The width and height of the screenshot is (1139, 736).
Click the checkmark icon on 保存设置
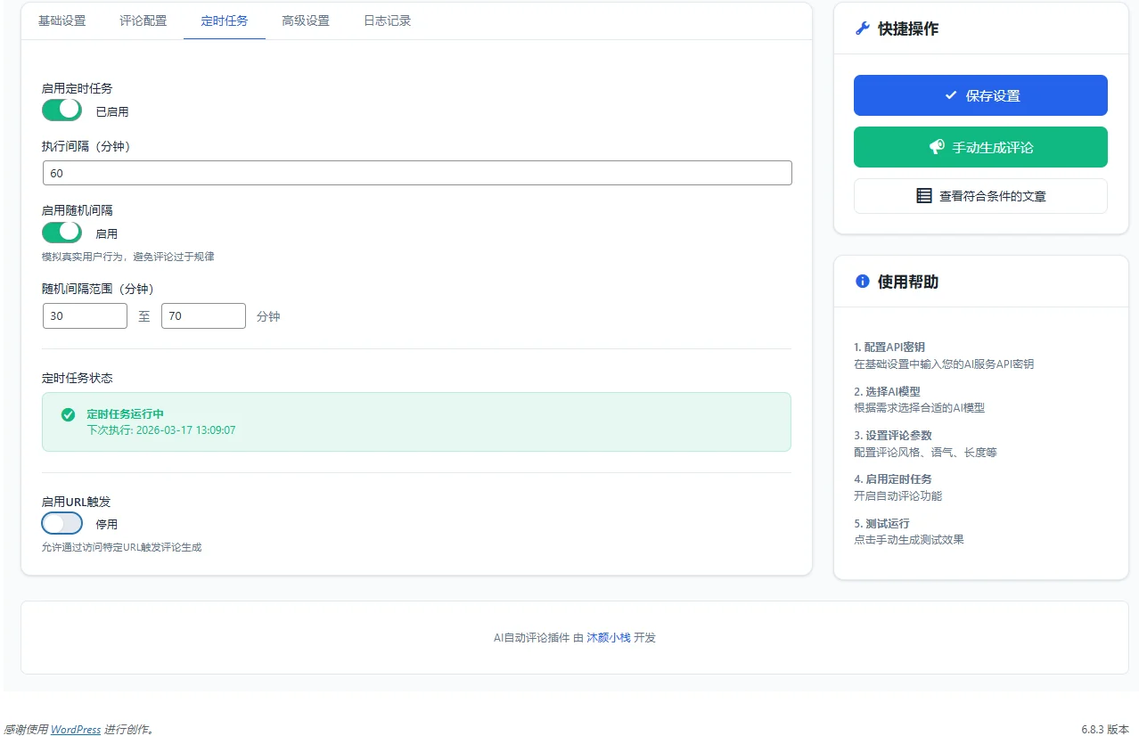pos(950,95)
